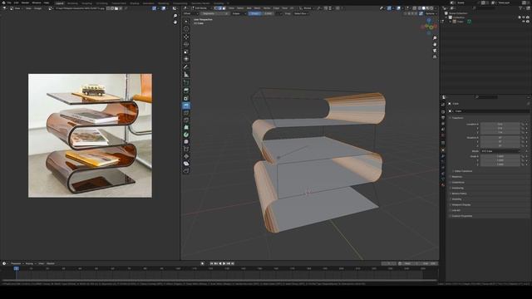Select the Transform tool
This screenshot has height=299, width=532.
click(x=186, y=59)
